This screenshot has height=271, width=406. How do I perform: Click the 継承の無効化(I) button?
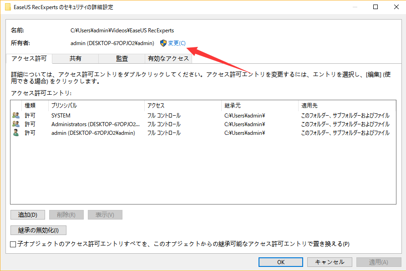point(38,230)
